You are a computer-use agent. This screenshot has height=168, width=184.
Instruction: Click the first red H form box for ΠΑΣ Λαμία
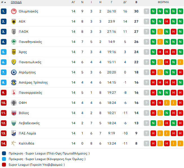(153, 133)
